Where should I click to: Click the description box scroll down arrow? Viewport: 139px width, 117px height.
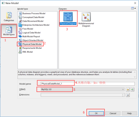(x=135, y=77)
